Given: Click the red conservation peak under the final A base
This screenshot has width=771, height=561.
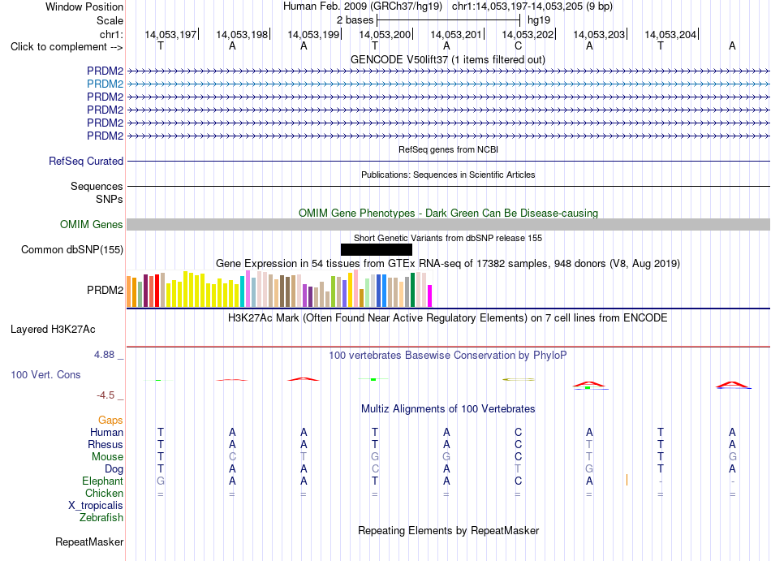Looking at the screenshot, I should [x=733, y=385].
